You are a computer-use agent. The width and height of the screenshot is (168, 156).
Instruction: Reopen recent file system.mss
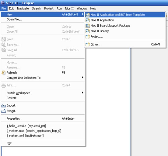click(34, 131)
